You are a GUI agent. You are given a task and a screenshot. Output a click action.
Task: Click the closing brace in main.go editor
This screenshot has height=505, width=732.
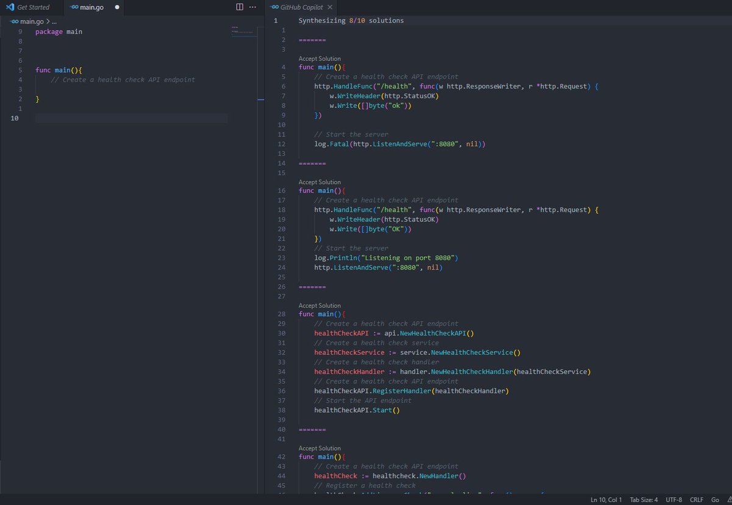(x=37, y=99)
